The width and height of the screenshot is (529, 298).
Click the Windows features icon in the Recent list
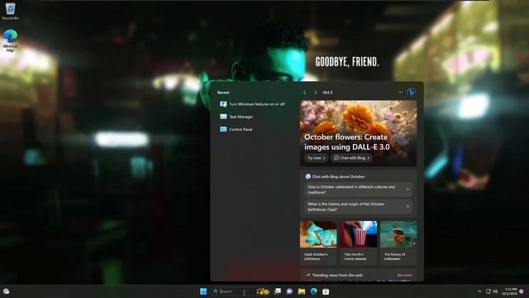click(223, 104)
